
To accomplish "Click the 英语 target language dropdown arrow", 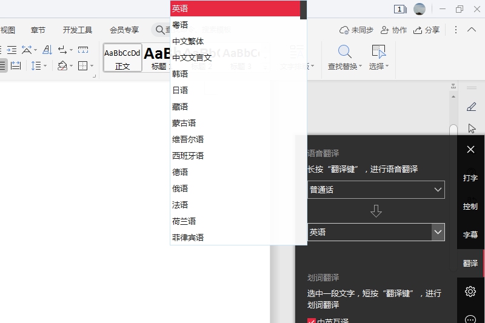I will tap(438, 232).
